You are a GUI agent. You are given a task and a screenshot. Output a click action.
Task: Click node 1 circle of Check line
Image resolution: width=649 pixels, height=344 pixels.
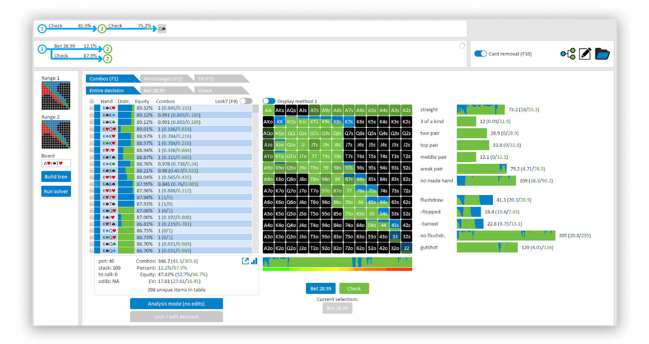[x=42, y=29]
